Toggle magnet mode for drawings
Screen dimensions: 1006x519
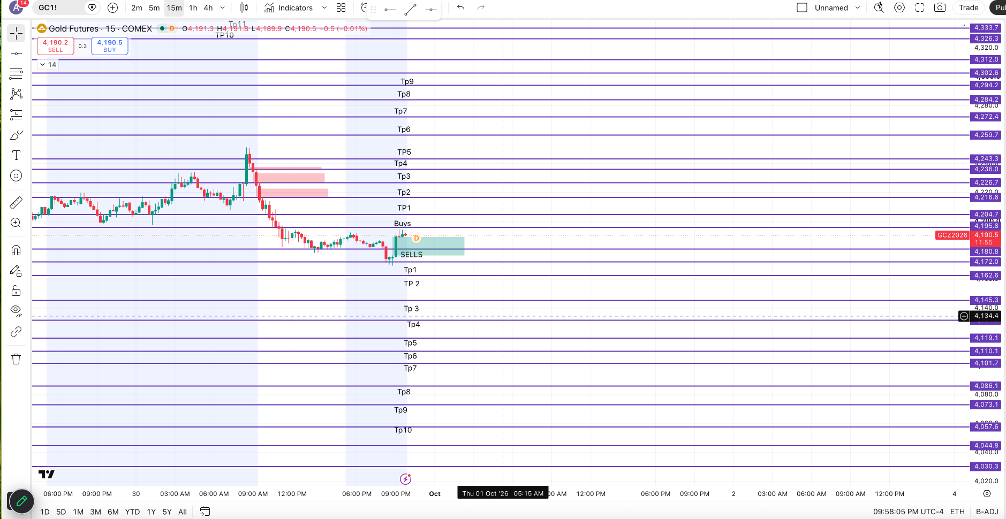coord(17,250)
